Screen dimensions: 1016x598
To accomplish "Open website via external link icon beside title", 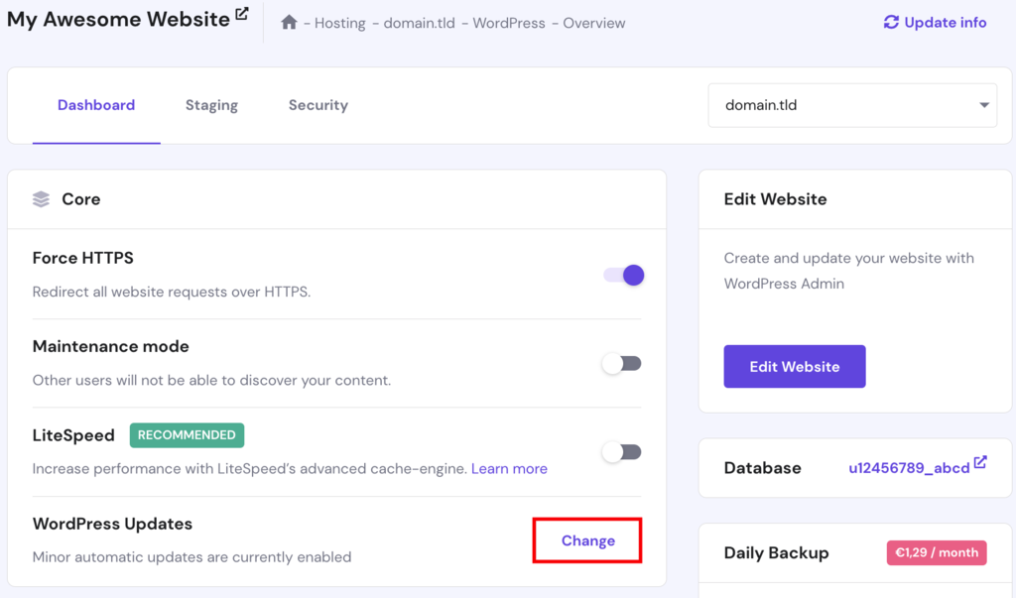I will [x=242, y=13].
